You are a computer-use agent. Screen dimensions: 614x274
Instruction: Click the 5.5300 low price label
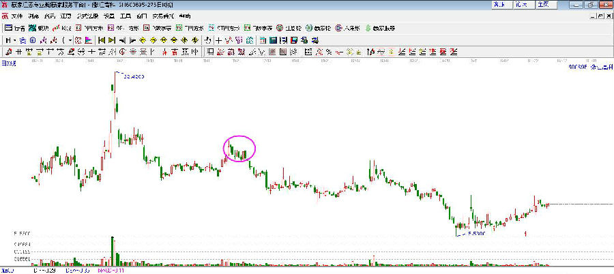click(475, 234)
